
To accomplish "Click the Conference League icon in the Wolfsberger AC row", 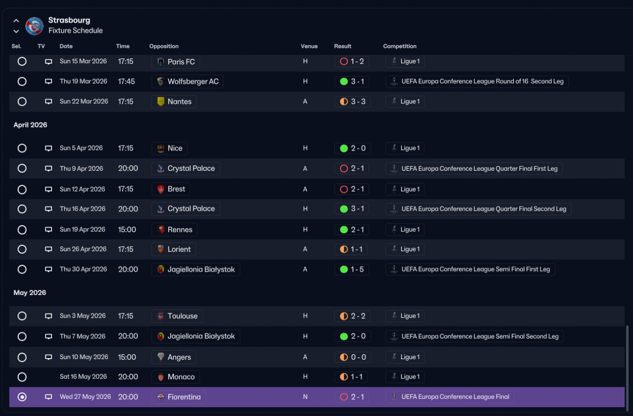I will [x=394, y=82].
